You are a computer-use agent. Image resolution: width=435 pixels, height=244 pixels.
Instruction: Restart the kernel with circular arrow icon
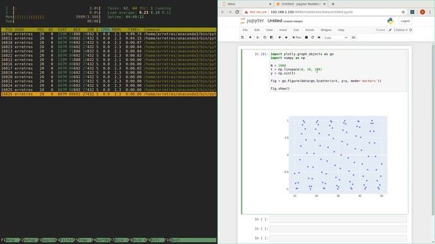pyautogui.click(x=313, y=37)
